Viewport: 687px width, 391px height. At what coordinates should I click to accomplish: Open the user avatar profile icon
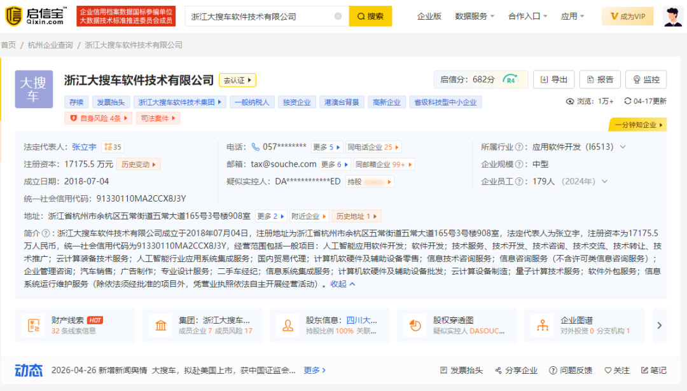[x=672, y=16]
